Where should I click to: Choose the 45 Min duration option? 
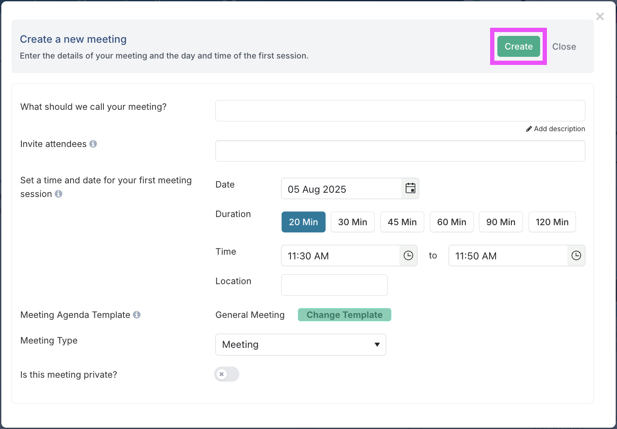402,222
